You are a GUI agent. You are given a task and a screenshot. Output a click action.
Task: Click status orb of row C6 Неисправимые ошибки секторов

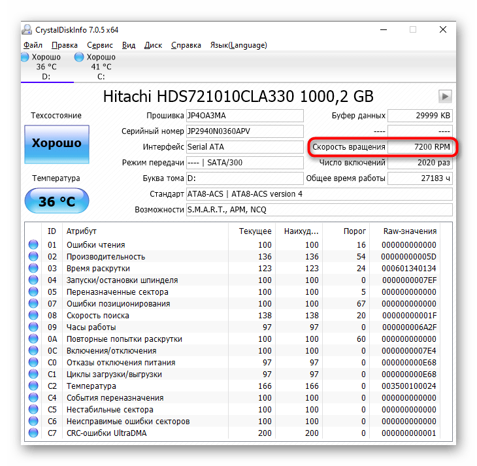pyautogui.click(x=33, y=422)
